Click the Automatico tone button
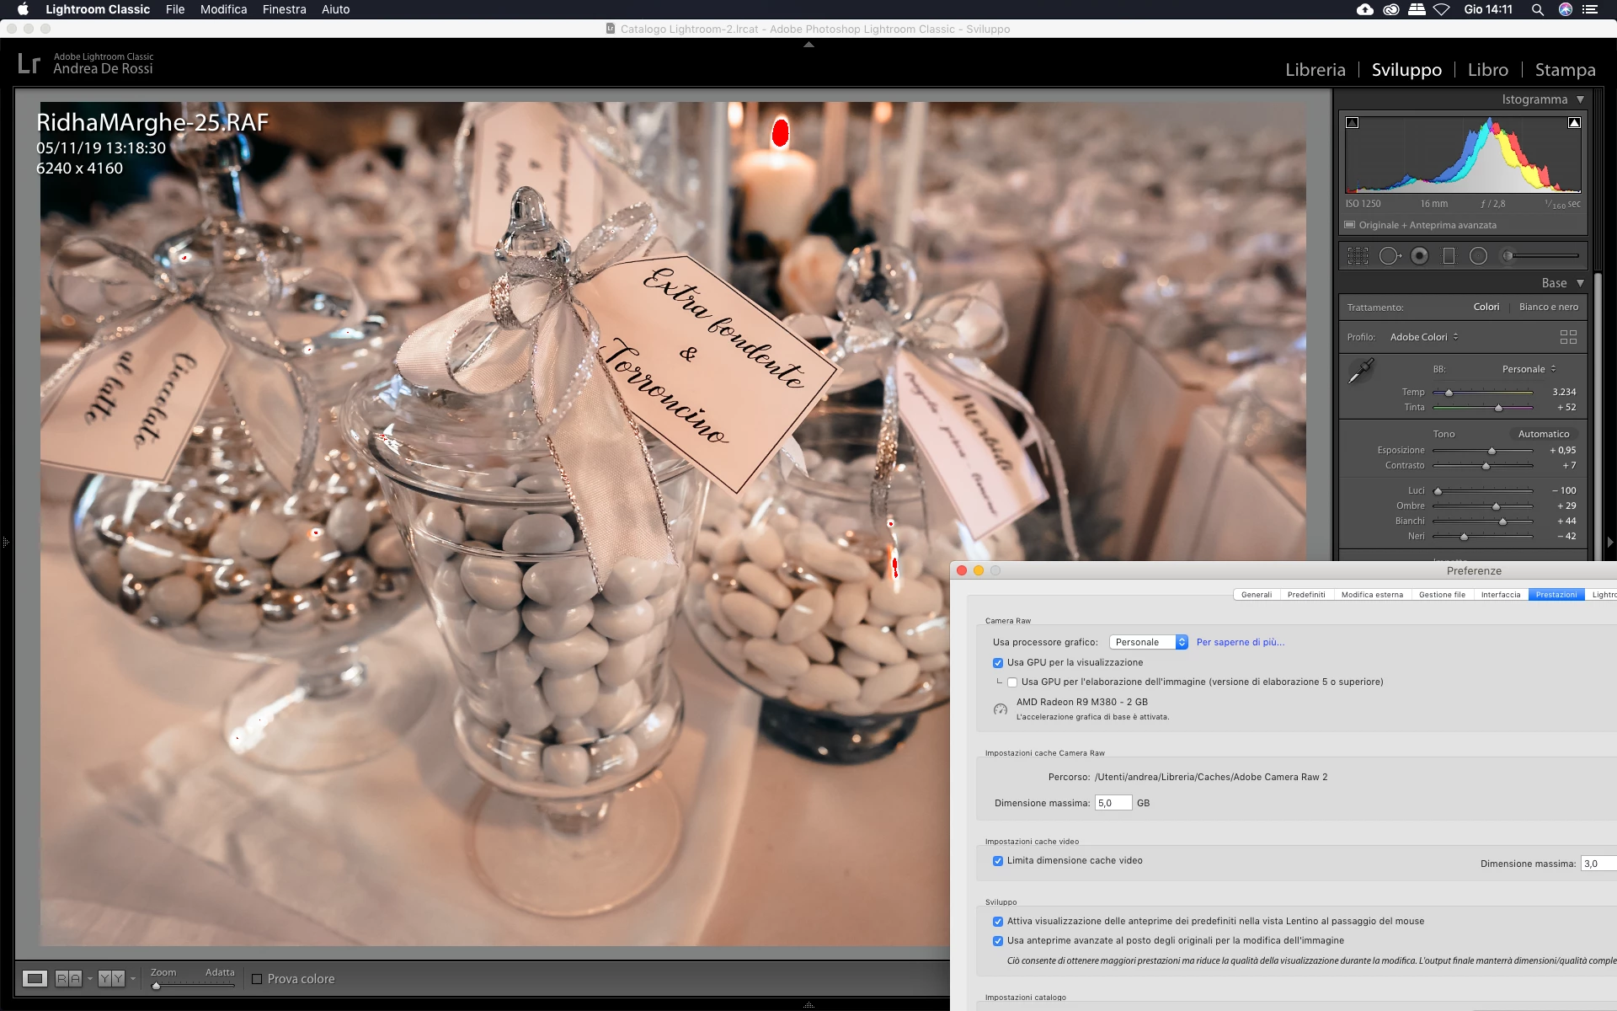This screenshot has height=1011, width=1617. pyautogui.click(x=1543, y=434)
